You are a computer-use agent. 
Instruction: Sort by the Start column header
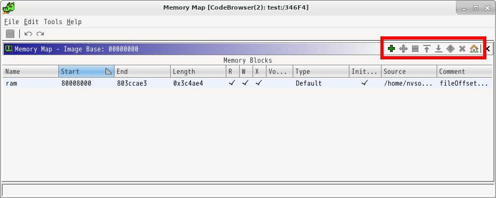[x=86, y=72]
